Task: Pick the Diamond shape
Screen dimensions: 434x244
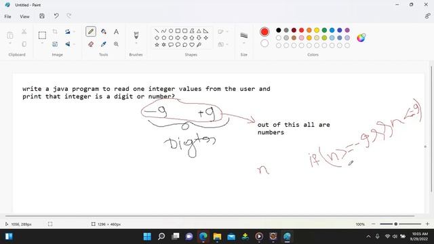Action: click(x=157, y=38)
